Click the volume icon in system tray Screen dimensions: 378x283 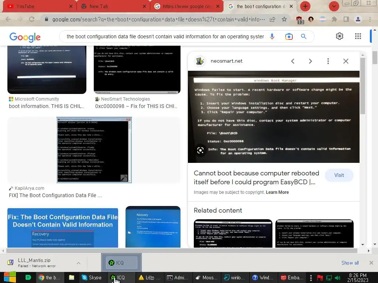337,278
